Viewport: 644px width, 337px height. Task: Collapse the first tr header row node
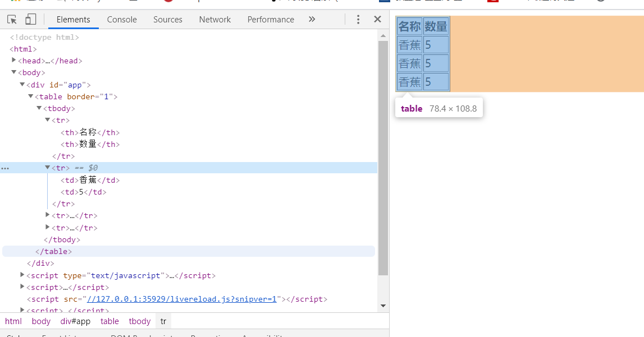pos(47,120)
